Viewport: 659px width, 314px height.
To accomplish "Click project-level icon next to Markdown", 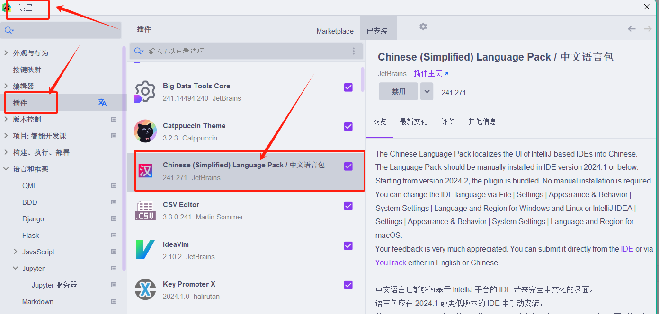I will [x=114, y=301].
